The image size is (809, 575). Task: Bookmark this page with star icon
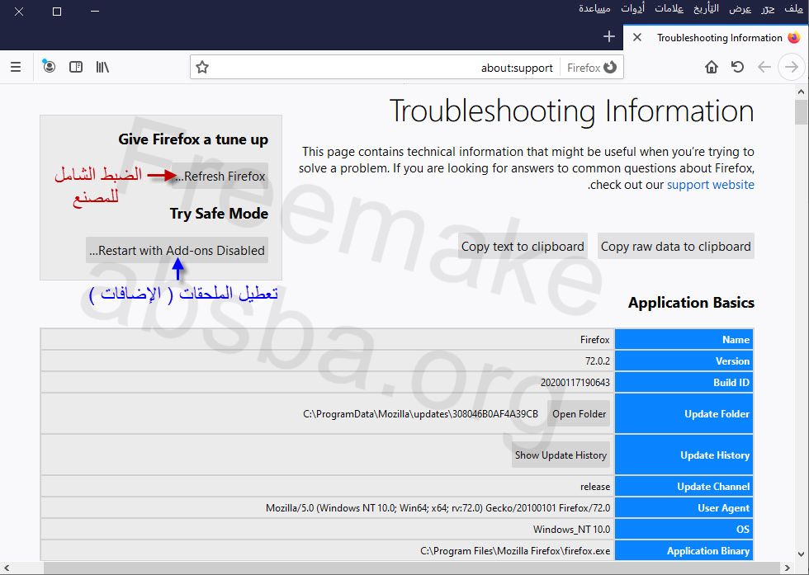tap(202, 68)
